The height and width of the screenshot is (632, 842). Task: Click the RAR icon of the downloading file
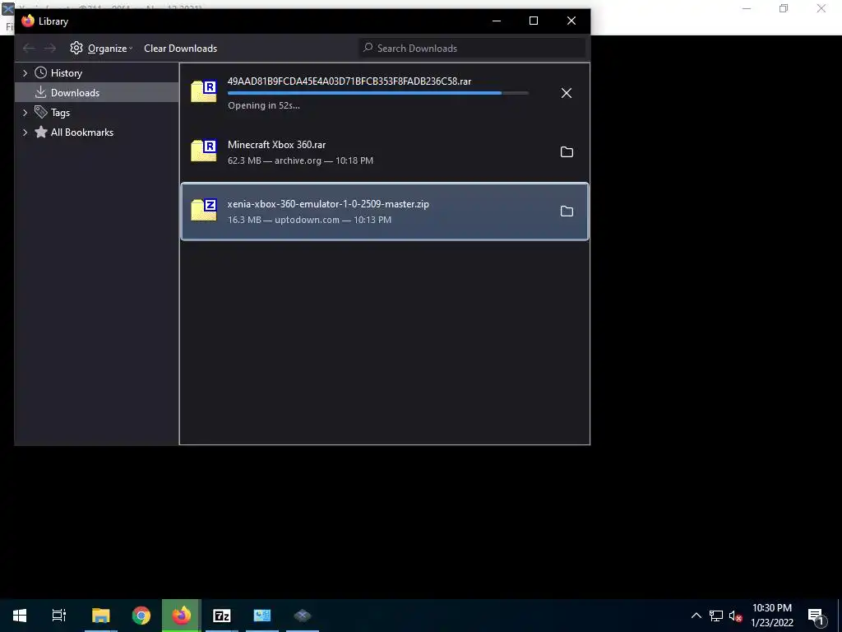point(204,92)
